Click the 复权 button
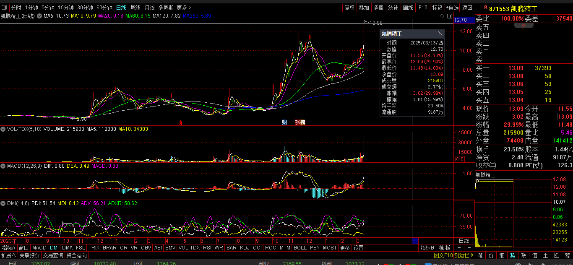This screenshot has height=265, width=573. click(x=349, y=8)
